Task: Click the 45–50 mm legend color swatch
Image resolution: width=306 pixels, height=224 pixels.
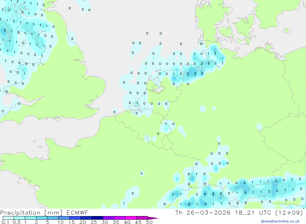Action: coord(142,218)
